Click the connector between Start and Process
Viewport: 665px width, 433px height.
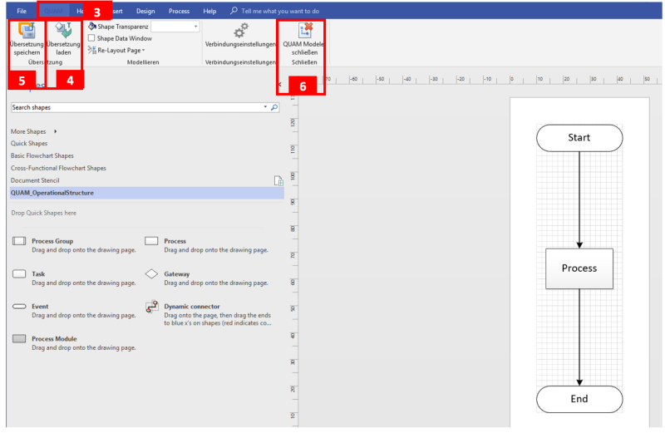tap(579, 199)
